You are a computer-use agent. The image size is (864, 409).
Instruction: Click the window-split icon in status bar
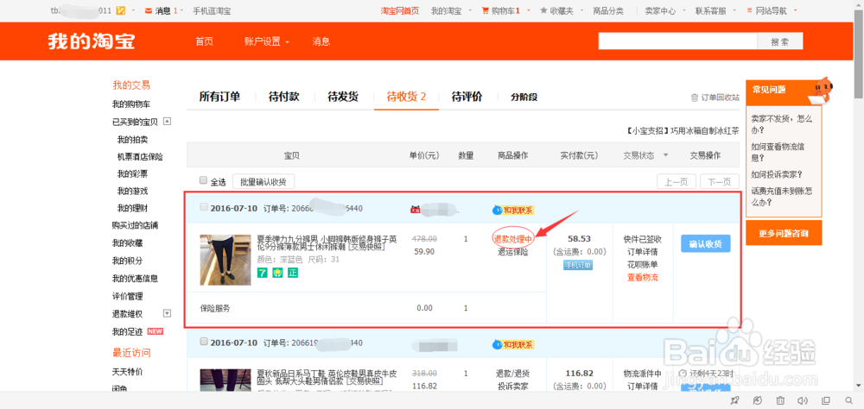pyautogui.click(x=826, y=400)
